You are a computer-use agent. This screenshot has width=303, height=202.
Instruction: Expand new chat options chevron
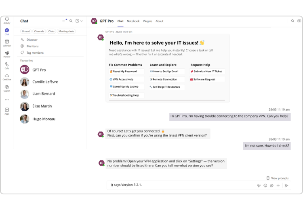[82, 21]
